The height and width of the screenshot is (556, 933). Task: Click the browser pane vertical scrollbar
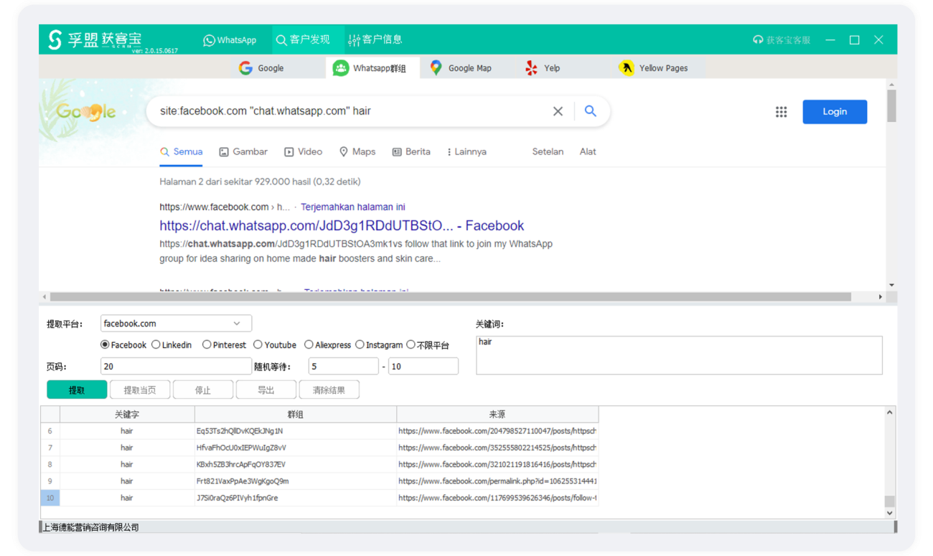[x=891, y=107]
